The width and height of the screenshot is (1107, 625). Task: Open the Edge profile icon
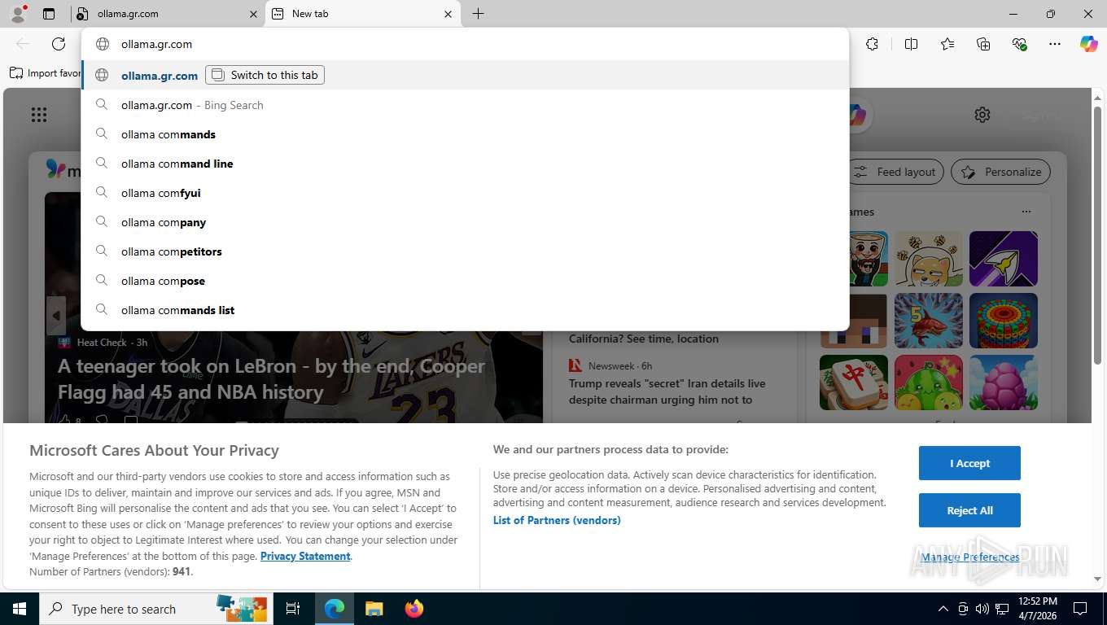click(17, 13)
